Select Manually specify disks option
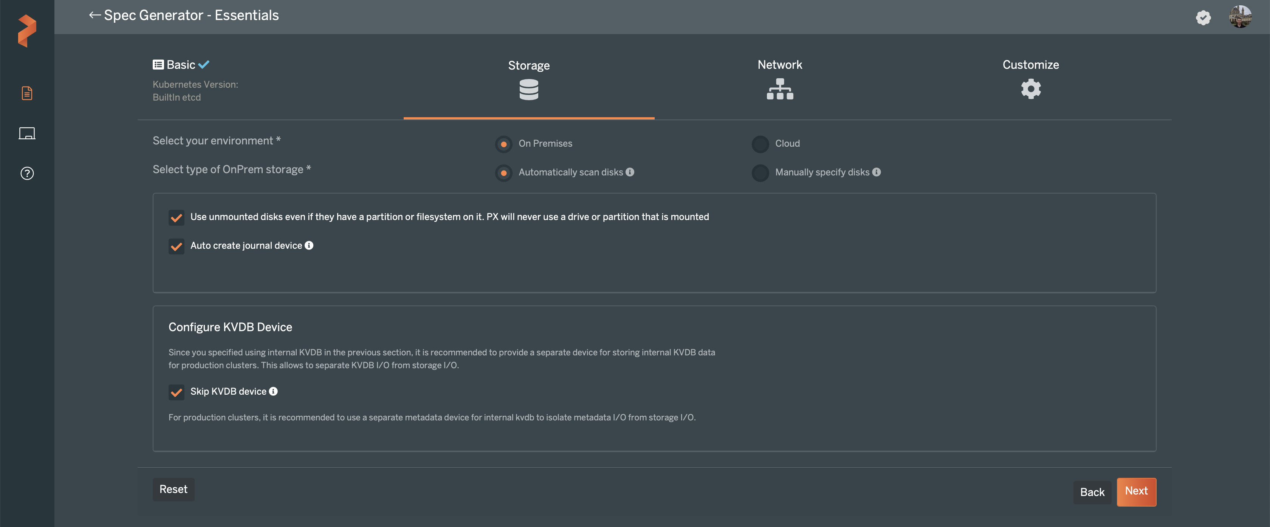The image size is (1270, 527). coord(760,172)
